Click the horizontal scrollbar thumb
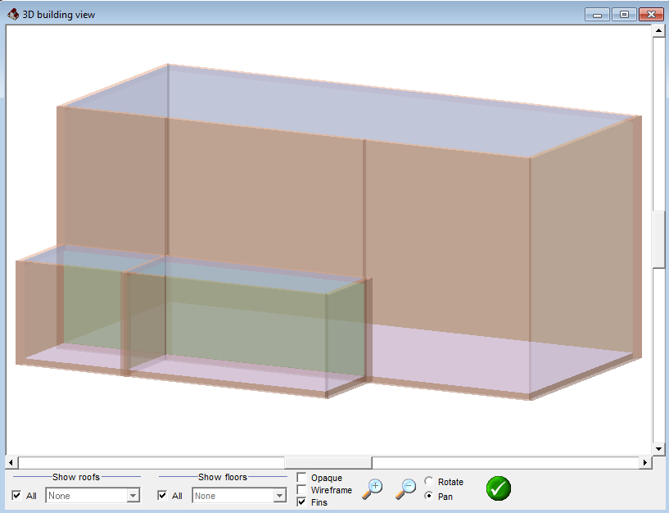 point(328,462)
